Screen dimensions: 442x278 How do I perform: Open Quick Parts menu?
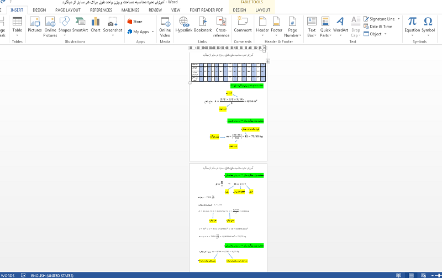[325, 27]
